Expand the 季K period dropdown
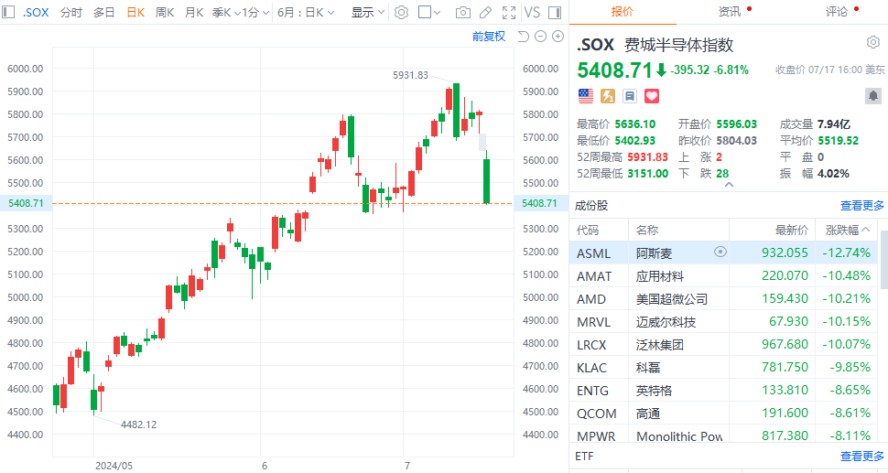Viewport: 888px width, 473px height. 226,13
